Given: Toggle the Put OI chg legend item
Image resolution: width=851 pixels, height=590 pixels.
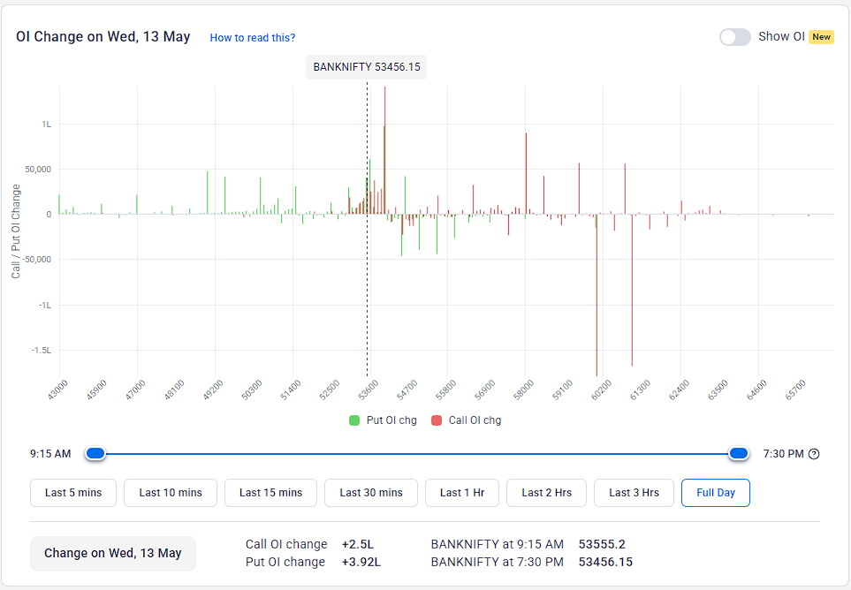Looking at the screenshot, I should (384, 420).
